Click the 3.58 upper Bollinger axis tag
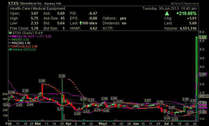209x126 pixels. [203, 74]
